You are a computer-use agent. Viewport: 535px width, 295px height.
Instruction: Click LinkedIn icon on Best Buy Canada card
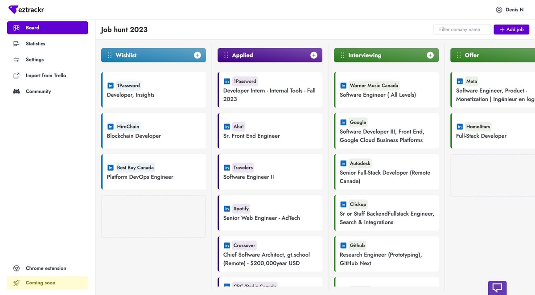[x=111, y=168]
